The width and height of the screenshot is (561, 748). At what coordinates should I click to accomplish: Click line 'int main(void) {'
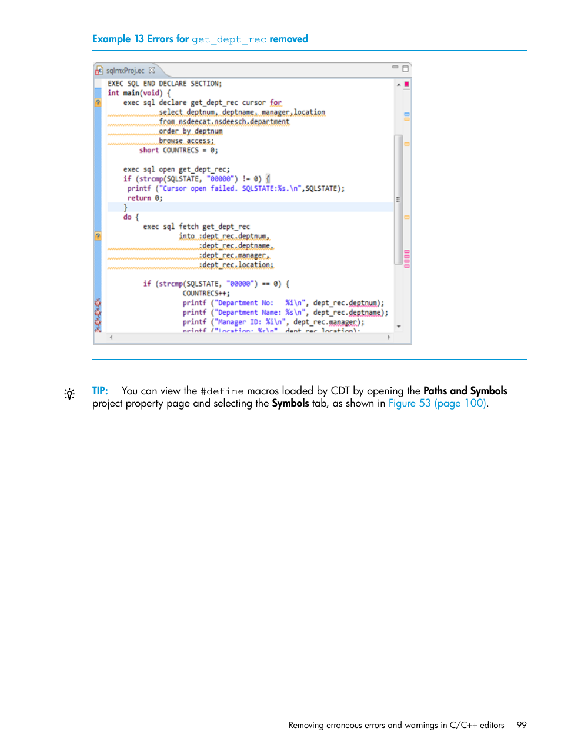click(x=139, y=93)
